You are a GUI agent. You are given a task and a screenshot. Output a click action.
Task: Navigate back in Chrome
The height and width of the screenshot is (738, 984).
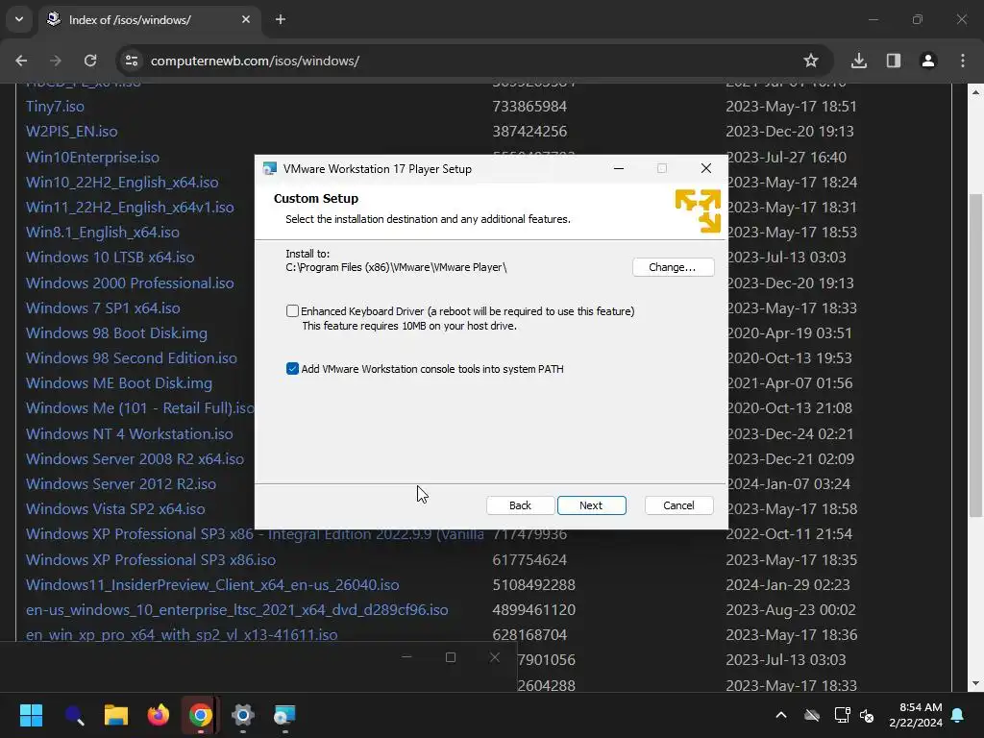pyautogui.click(x=21, y=61)
